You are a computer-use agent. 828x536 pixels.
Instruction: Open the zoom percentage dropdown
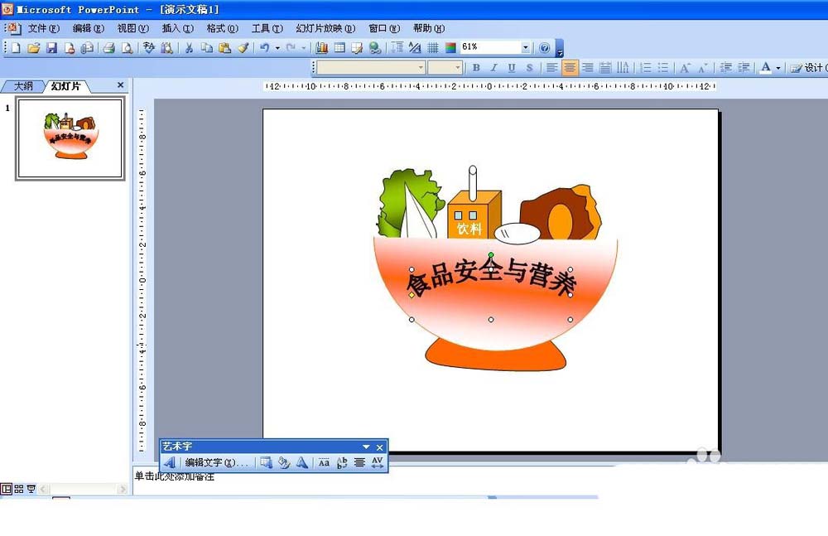click(525, 48)
